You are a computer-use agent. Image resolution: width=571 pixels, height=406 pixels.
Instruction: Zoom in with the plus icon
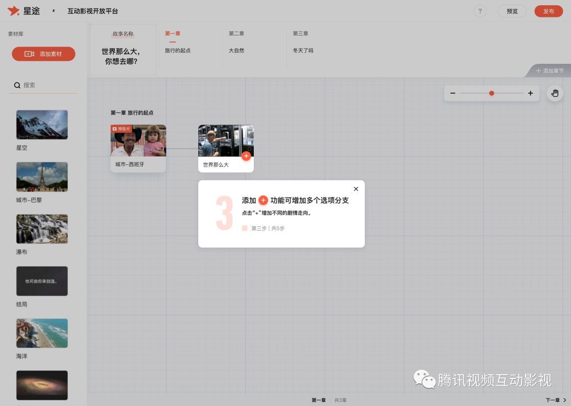tap(531, 93)
